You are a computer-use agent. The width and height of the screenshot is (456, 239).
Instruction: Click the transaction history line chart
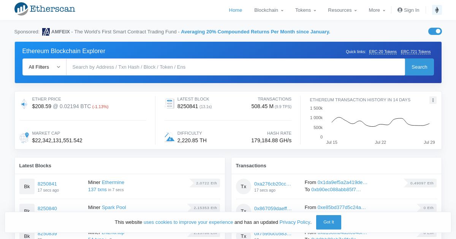pos(380,123)
